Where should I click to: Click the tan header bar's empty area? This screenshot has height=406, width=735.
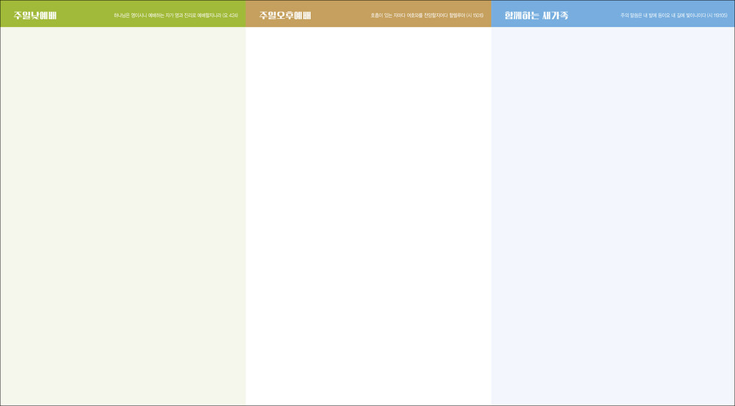(338, 15)
